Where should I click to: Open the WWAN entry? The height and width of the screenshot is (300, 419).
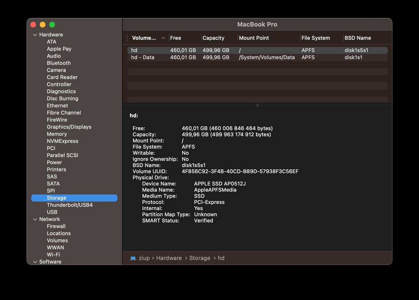click(x=55, y=248)
